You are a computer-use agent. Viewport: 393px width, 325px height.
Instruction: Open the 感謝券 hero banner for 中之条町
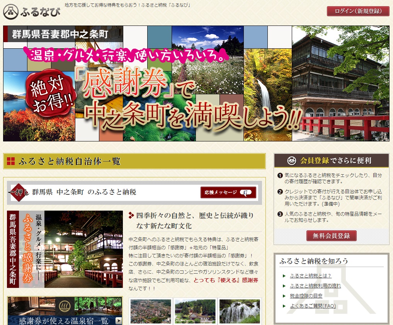[x=196, y=83]
